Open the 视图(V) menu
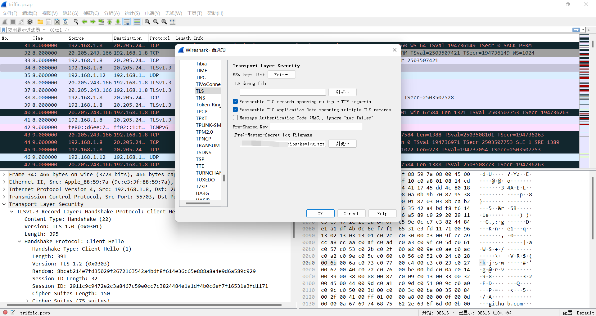This screenshot has height=316, width=596. coord(50,13)
